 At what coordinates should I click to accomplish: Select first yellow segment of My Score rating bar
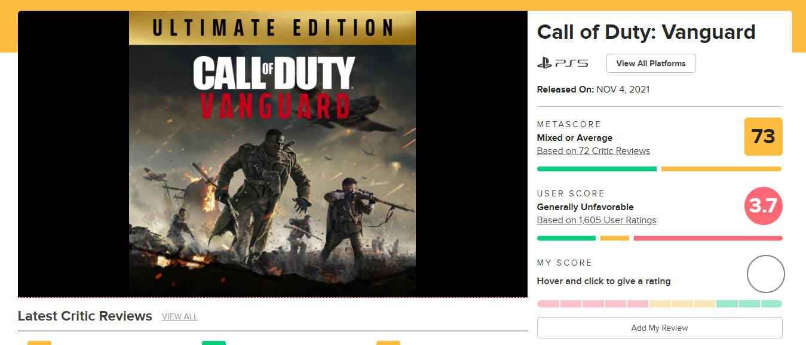660,304
